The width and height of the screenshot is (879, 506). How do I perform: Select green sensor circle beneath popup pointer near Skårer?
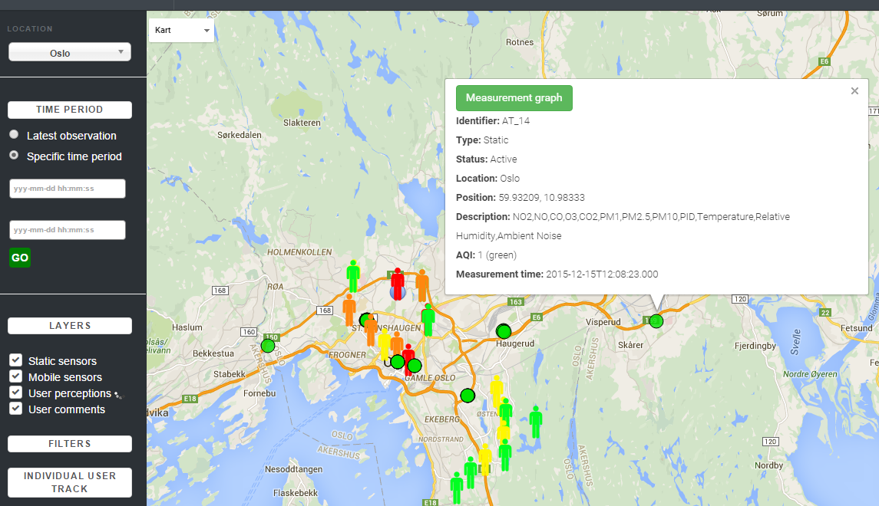pos(656,321)
